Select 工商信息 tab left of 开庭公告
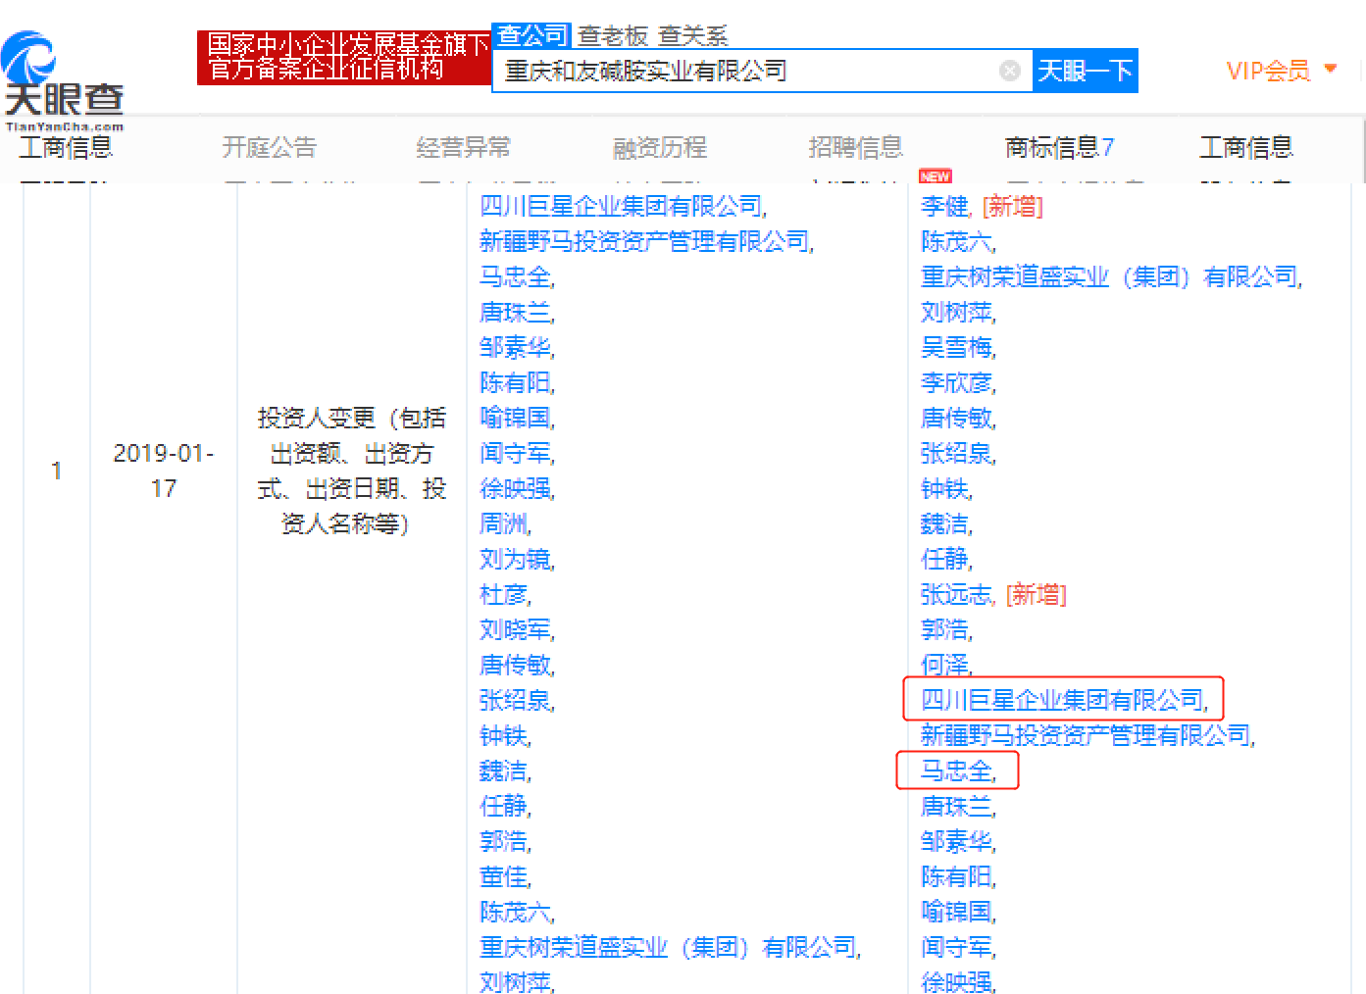Viewport: 1366px width, 994px height. tap(66, 147)
